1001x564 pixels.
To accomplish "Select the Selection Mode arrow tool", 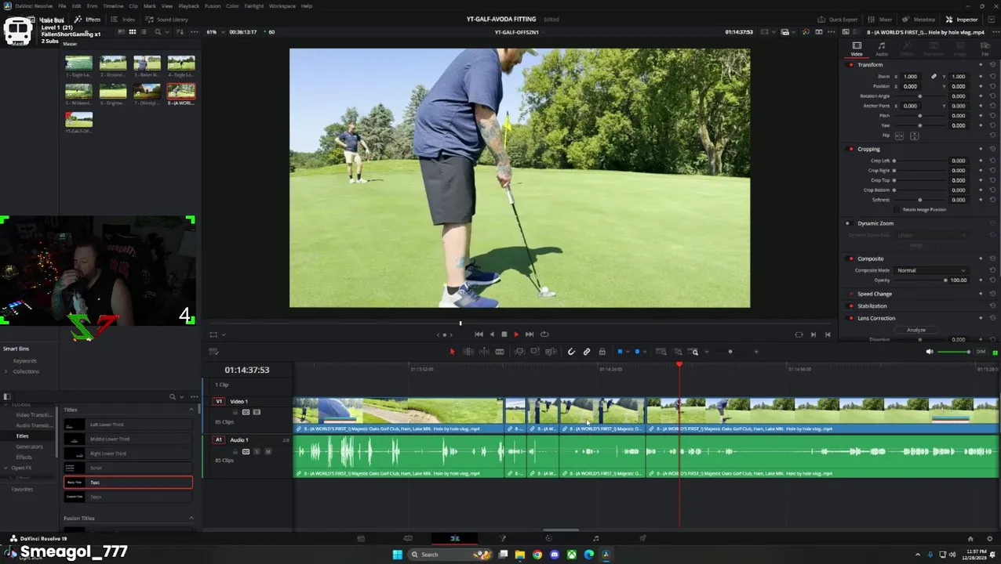I will click(x=452, y=352).
